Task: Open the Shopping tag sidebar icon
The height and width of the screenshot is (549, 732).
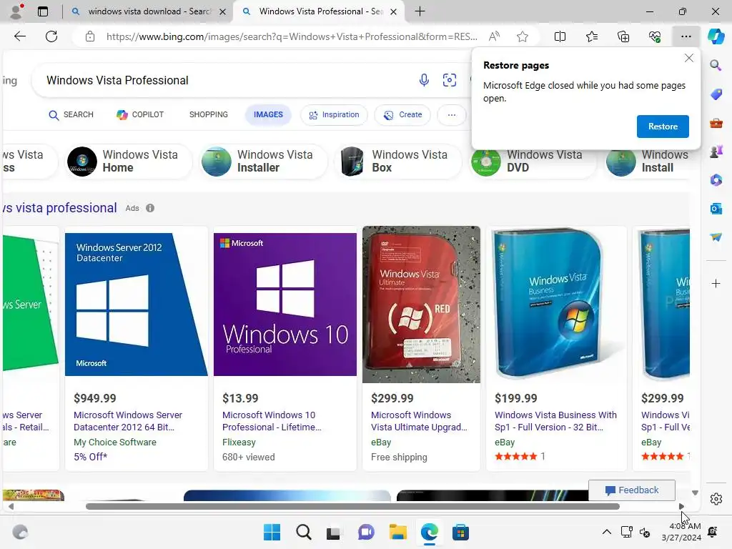Action: [716, 94]
